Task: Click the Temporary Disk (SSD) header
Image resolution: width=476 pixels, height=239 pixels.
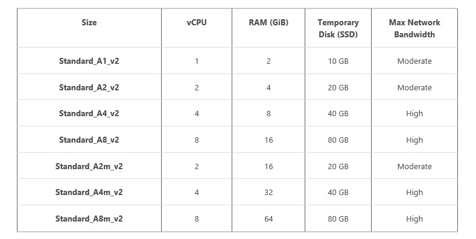Action: coord(338,28)
